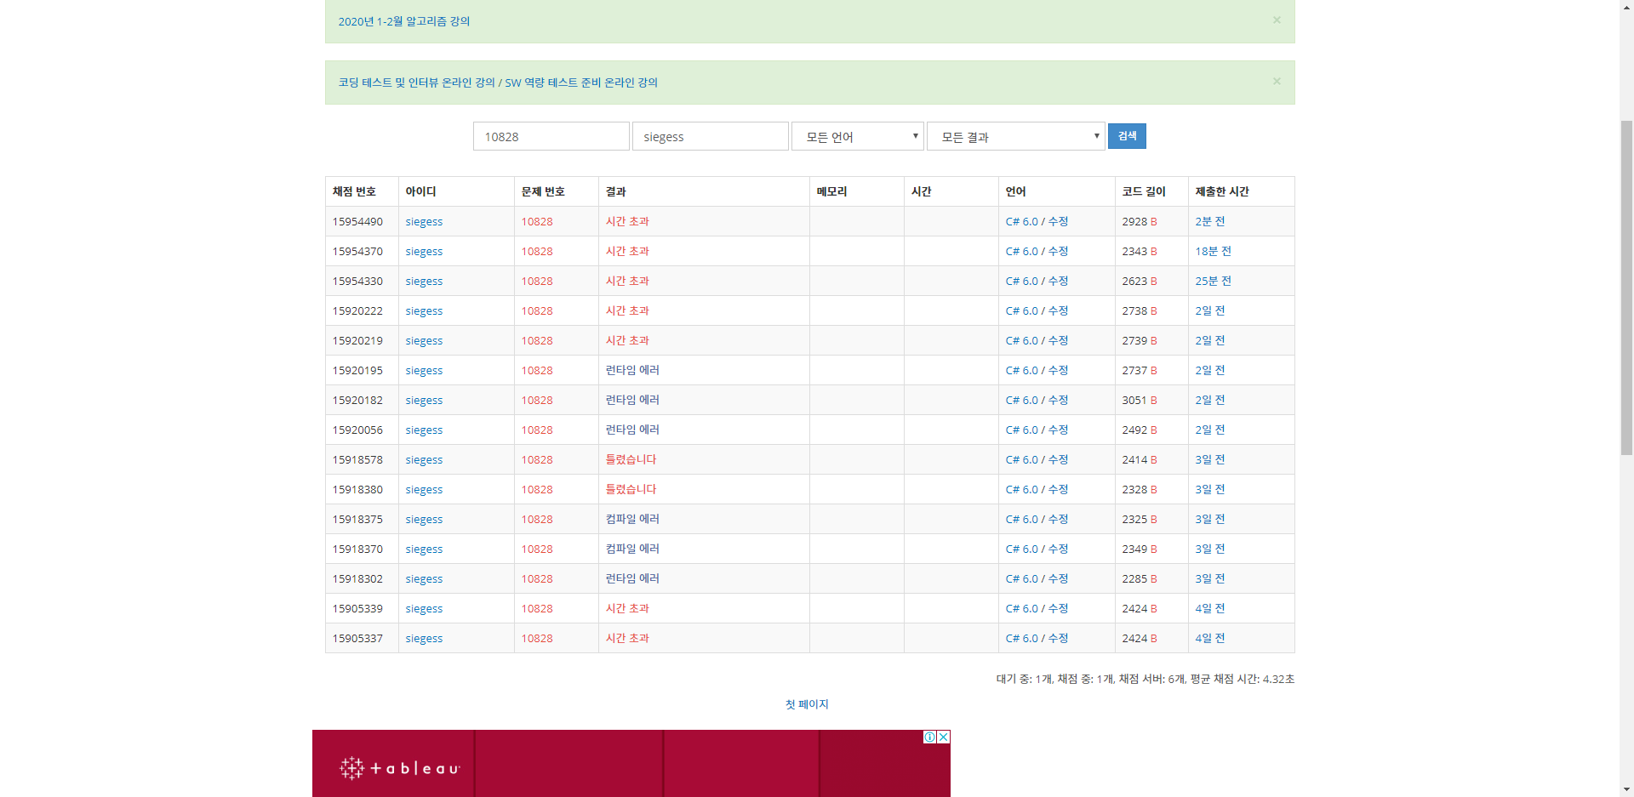
Task: Click the tableau advertisement banner
Action: [x=631, y=763]
